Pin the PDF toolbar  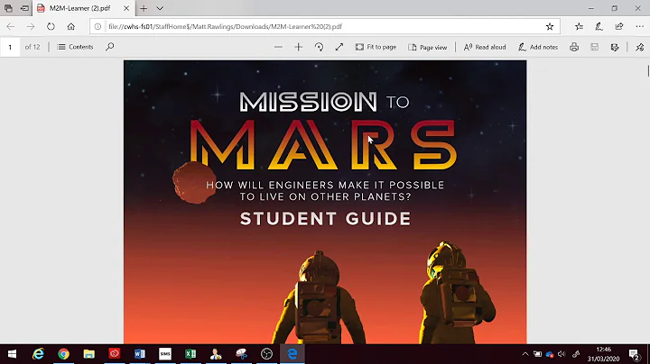click(x=640, y=47)
